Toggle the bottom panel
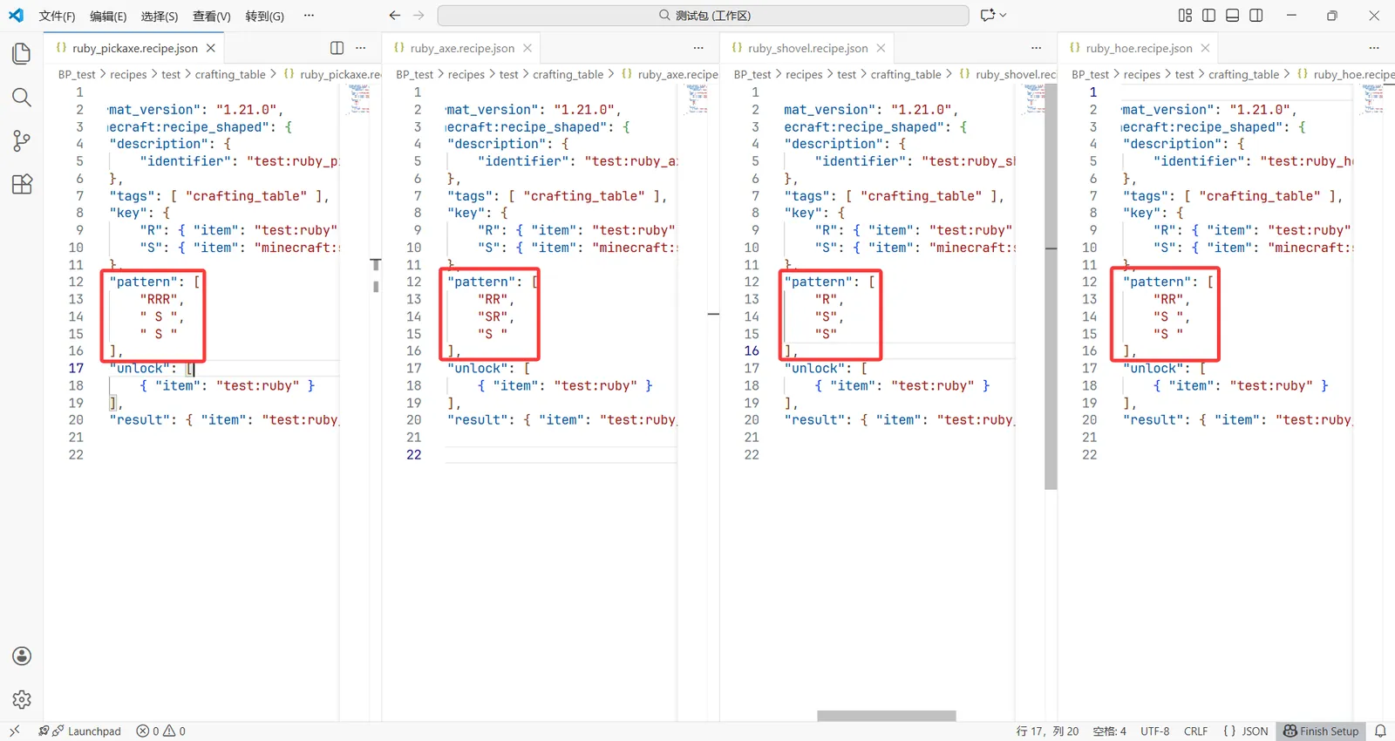 click(x=1233, y=15)
